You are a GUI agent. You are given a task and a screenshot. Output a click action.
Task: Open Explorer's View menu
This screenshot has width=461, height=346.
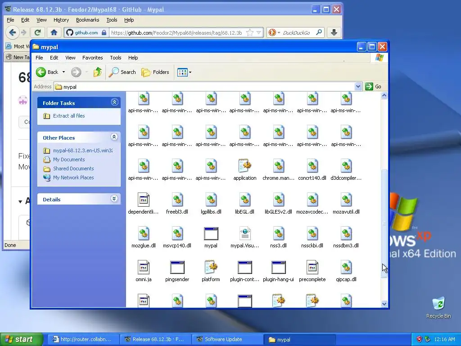[x=70, y=58]
